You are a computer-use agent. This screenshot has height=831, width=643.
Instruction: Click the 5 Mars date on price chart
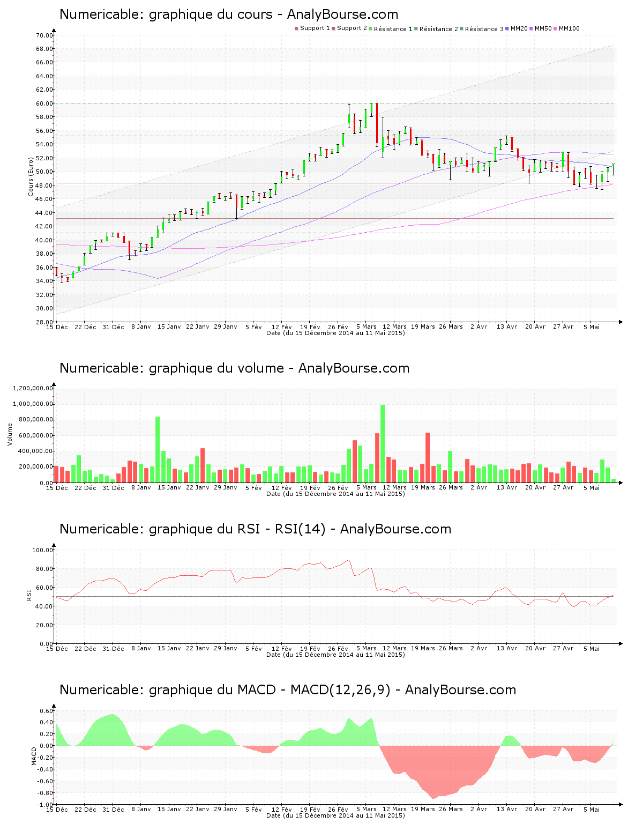[x=367, y=327]
